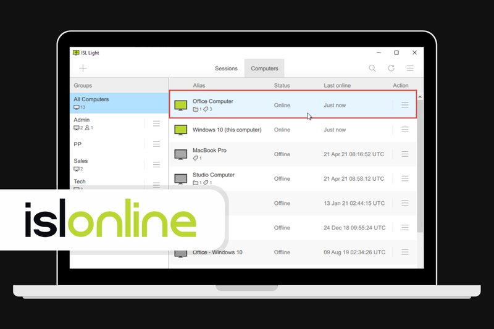Sort by the Status column header
This screenshot has height=329, width=494.
[x=282, y=85]
